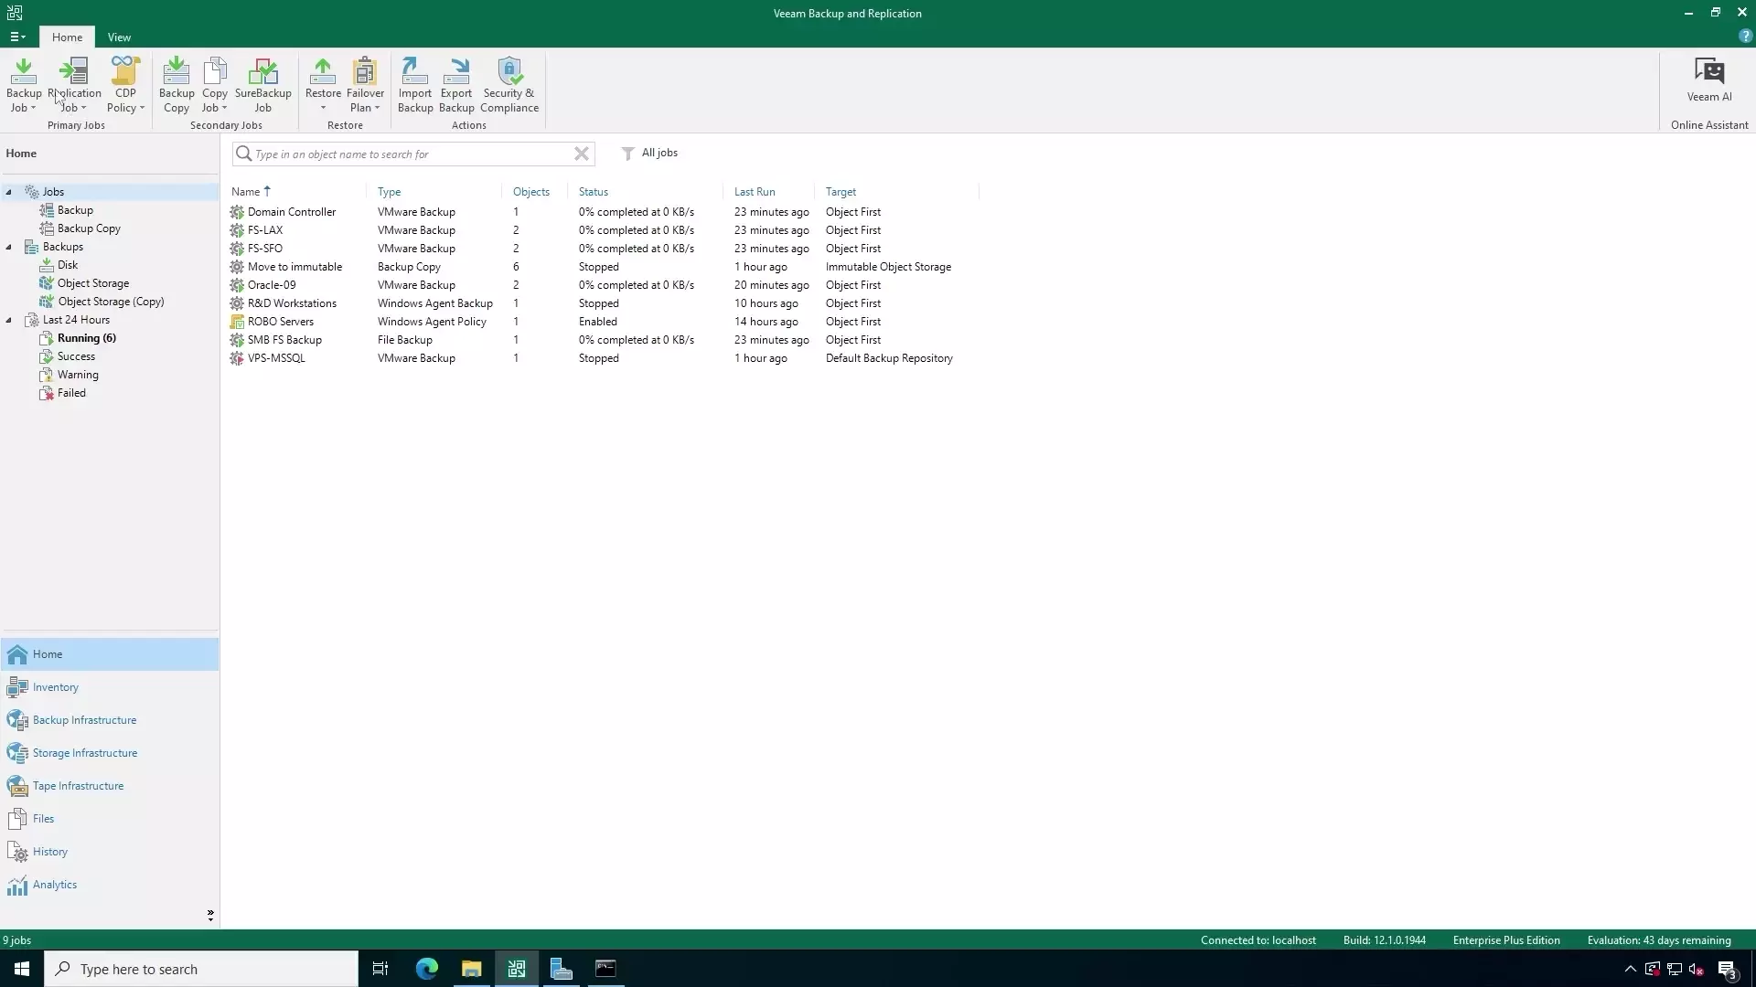1756x987 pixels.
Task: Expand the Last 24 Hours tree item
Action: 8,319
